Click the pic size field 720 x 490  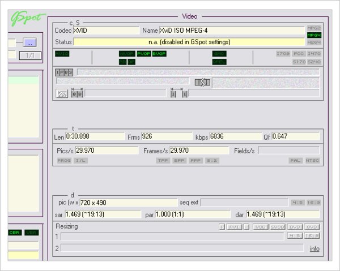click(x=129, y=203)
